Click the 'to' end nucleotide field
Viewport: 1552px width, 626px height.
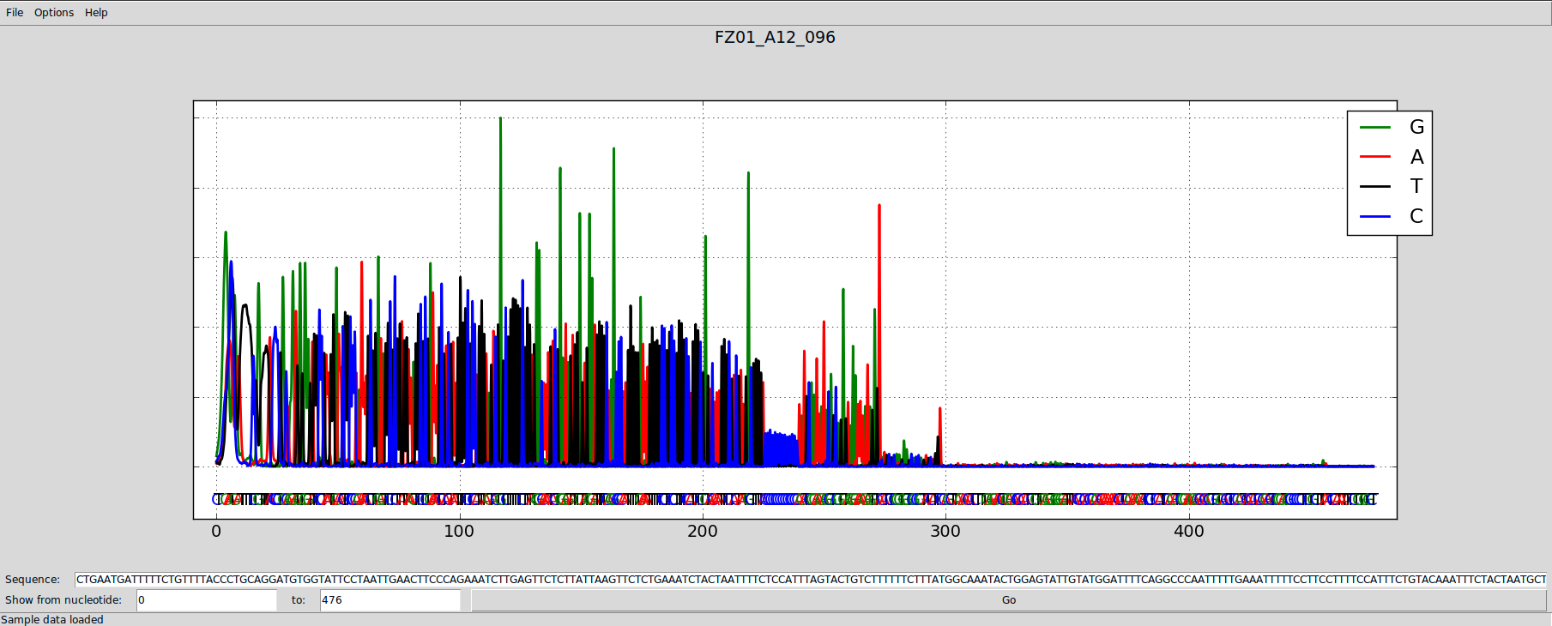(390, 600)
